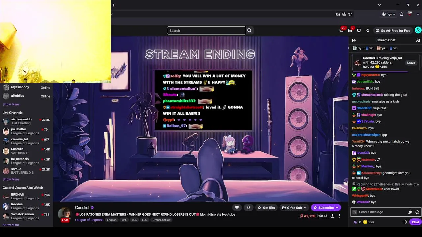Click the Get Bits button under the video
Viewport: 422px width, 237px height.
266,208
